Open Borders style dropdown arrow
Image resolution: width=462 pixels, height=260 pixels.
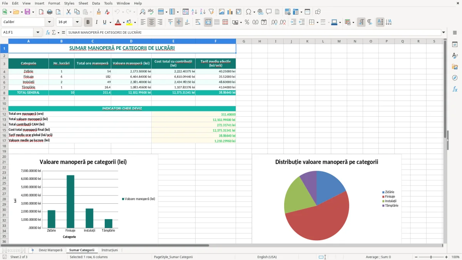click(x=318, y=22)
